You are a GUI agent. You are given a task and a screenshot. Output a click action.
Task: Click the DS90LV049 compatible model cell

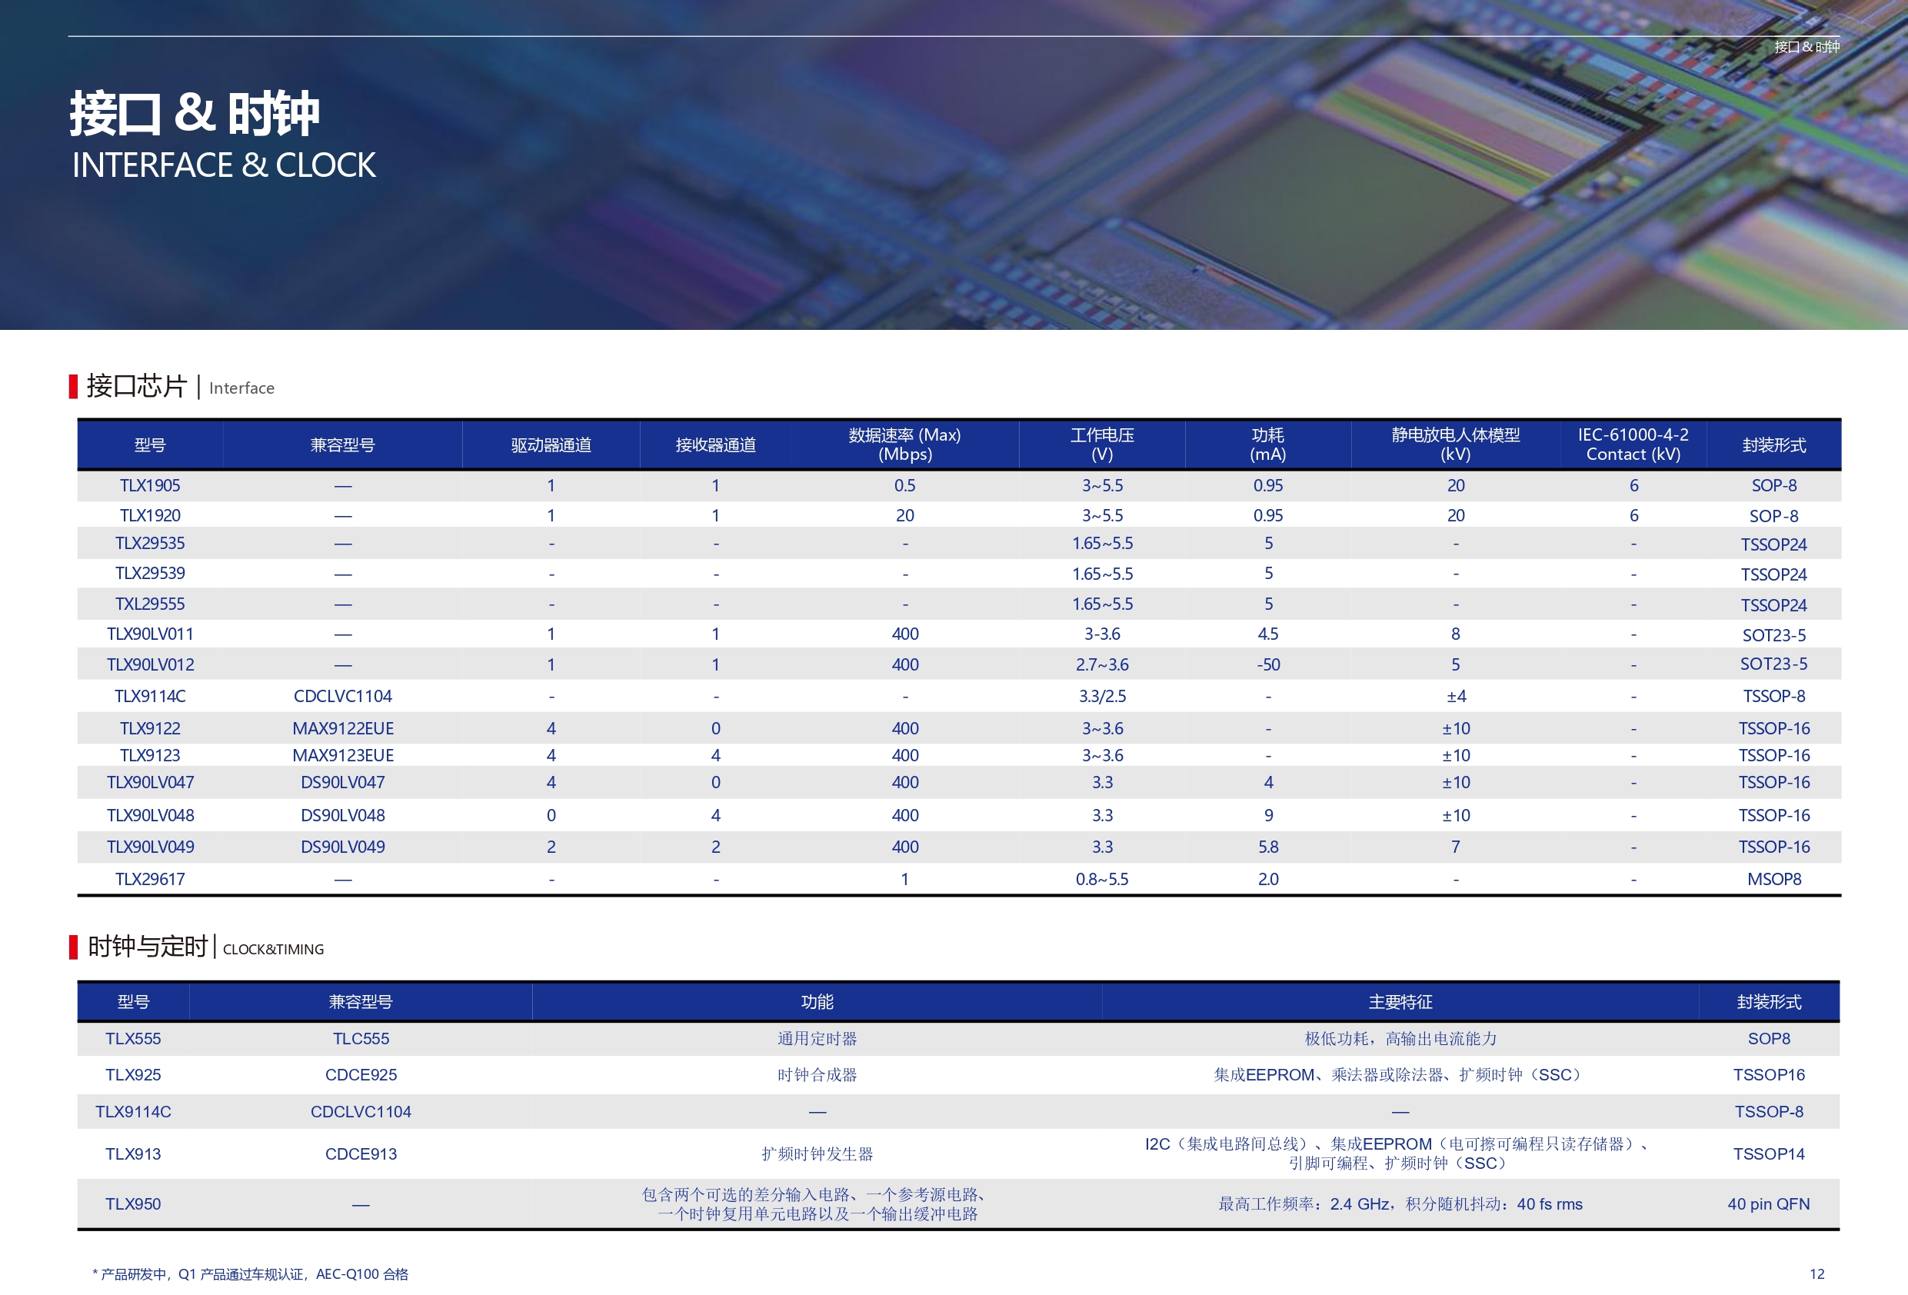[x=342, y=847]
